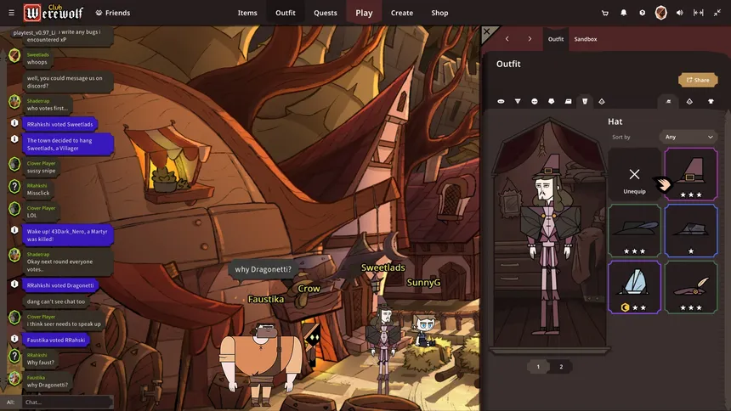Open the Shop menu
Viewport: 731px width, 411px height.
(x=439, y=13)
